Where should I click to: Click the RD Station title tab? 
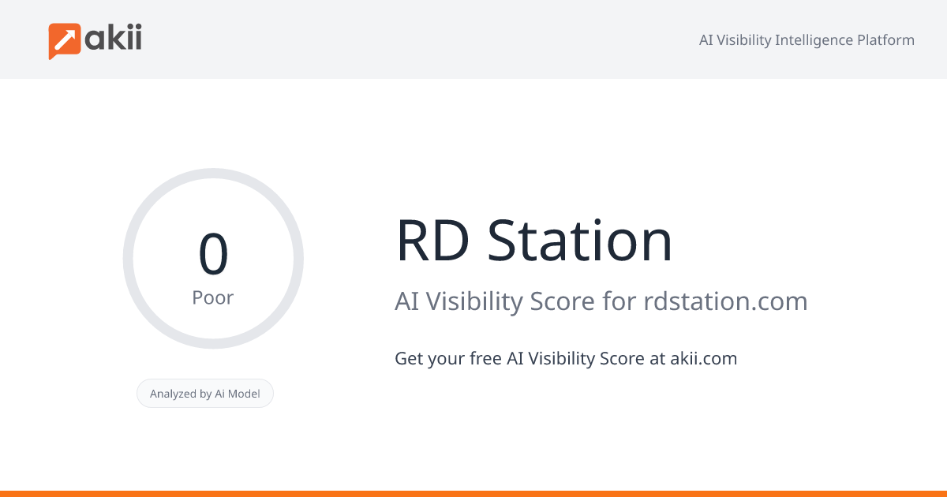(x=534, y=241)
